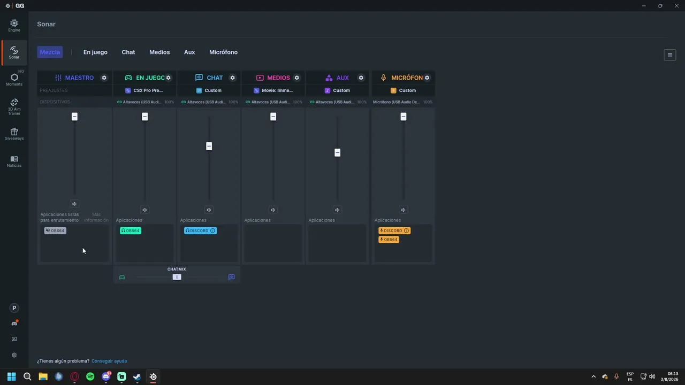Screen dimensions: 685x385
Task: Switch to the Aux tab
Action: point(189,52)
